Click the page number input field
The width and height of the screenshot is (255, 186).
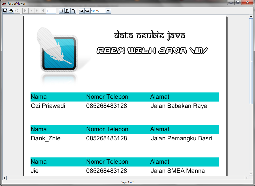[51, 11]
